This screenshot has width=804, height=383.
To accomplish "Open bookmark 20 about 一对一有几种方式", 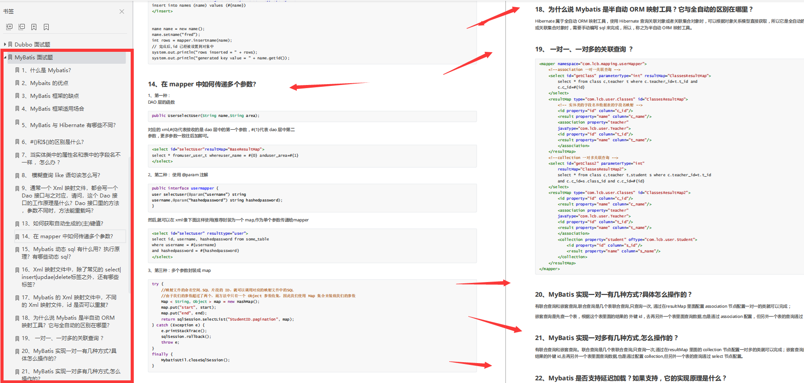I will [x=69, y=355].
